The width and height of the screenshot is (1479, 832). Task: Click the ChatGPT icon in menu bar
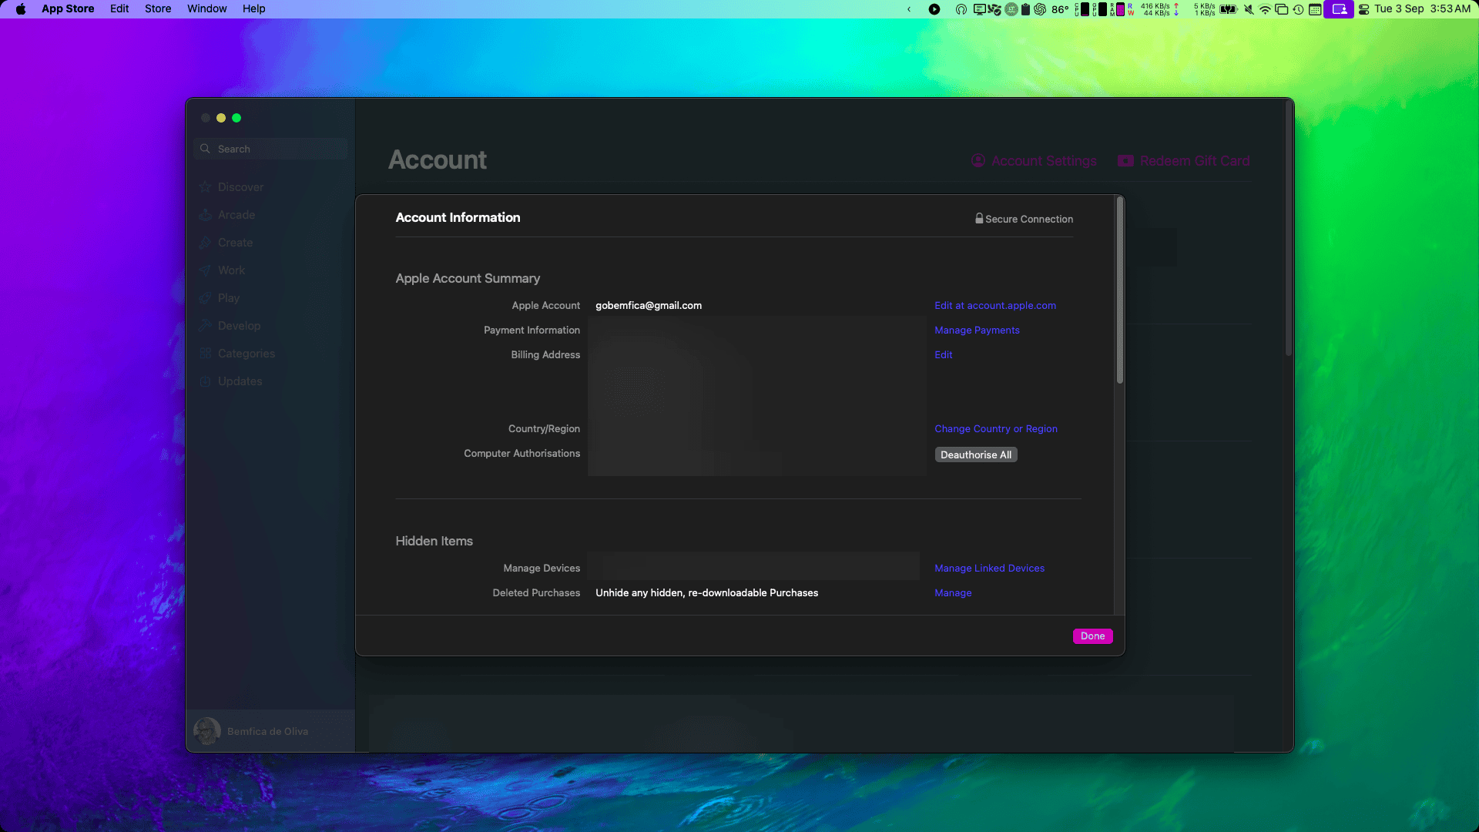coord(1040,9)
